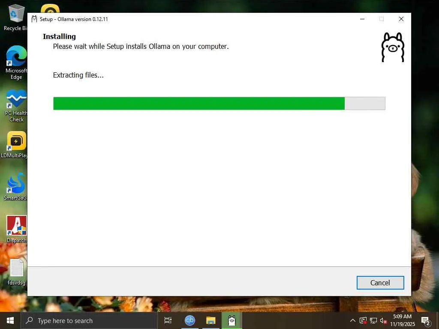This screenshot has width=439, height=329.
Task: Close the Ollama Setup window
Action: pyautogui.click(x=401, y=19)
